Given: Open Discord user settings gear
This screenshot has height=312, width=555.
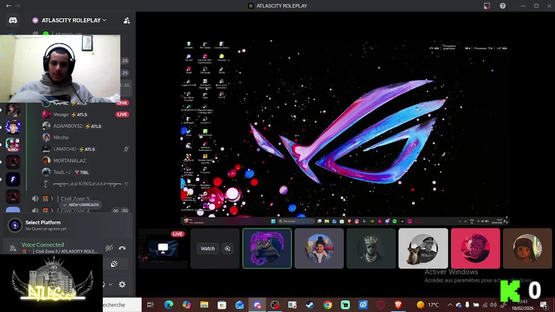Looking at the screenshot, I should click(122, 284).
